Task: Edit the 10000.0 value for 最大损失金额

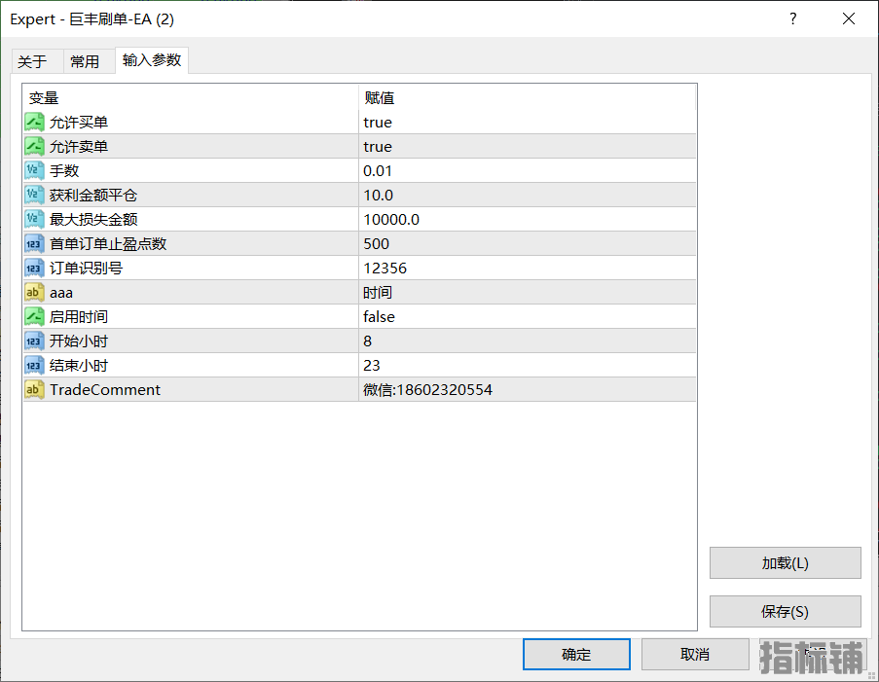Action: point(528,220)
